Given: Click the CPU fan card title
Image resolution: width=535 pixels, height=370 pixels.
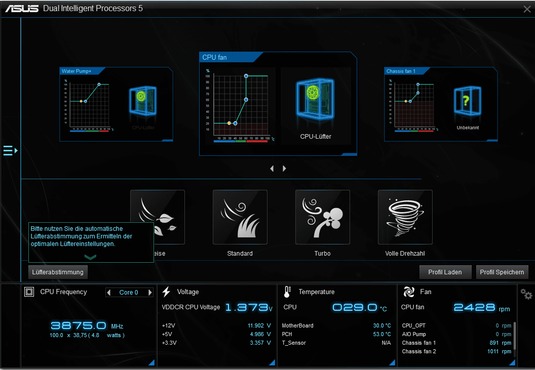Looking at the screenshot, I should pyautogui.click(x=215, y=57).
